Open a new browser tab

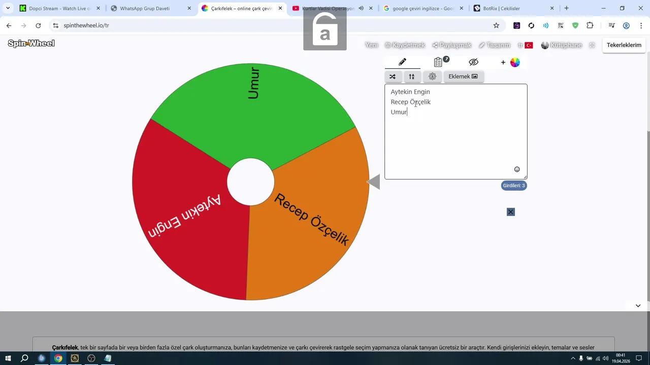pos(566,8)
